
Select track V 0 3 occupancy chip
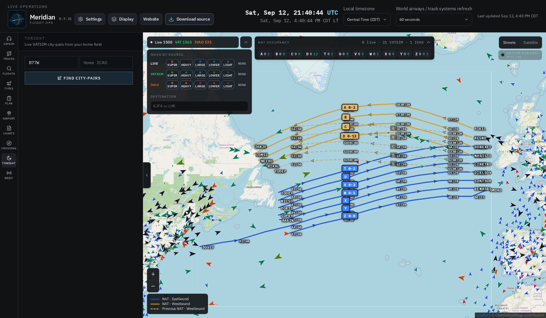point(359,54)
